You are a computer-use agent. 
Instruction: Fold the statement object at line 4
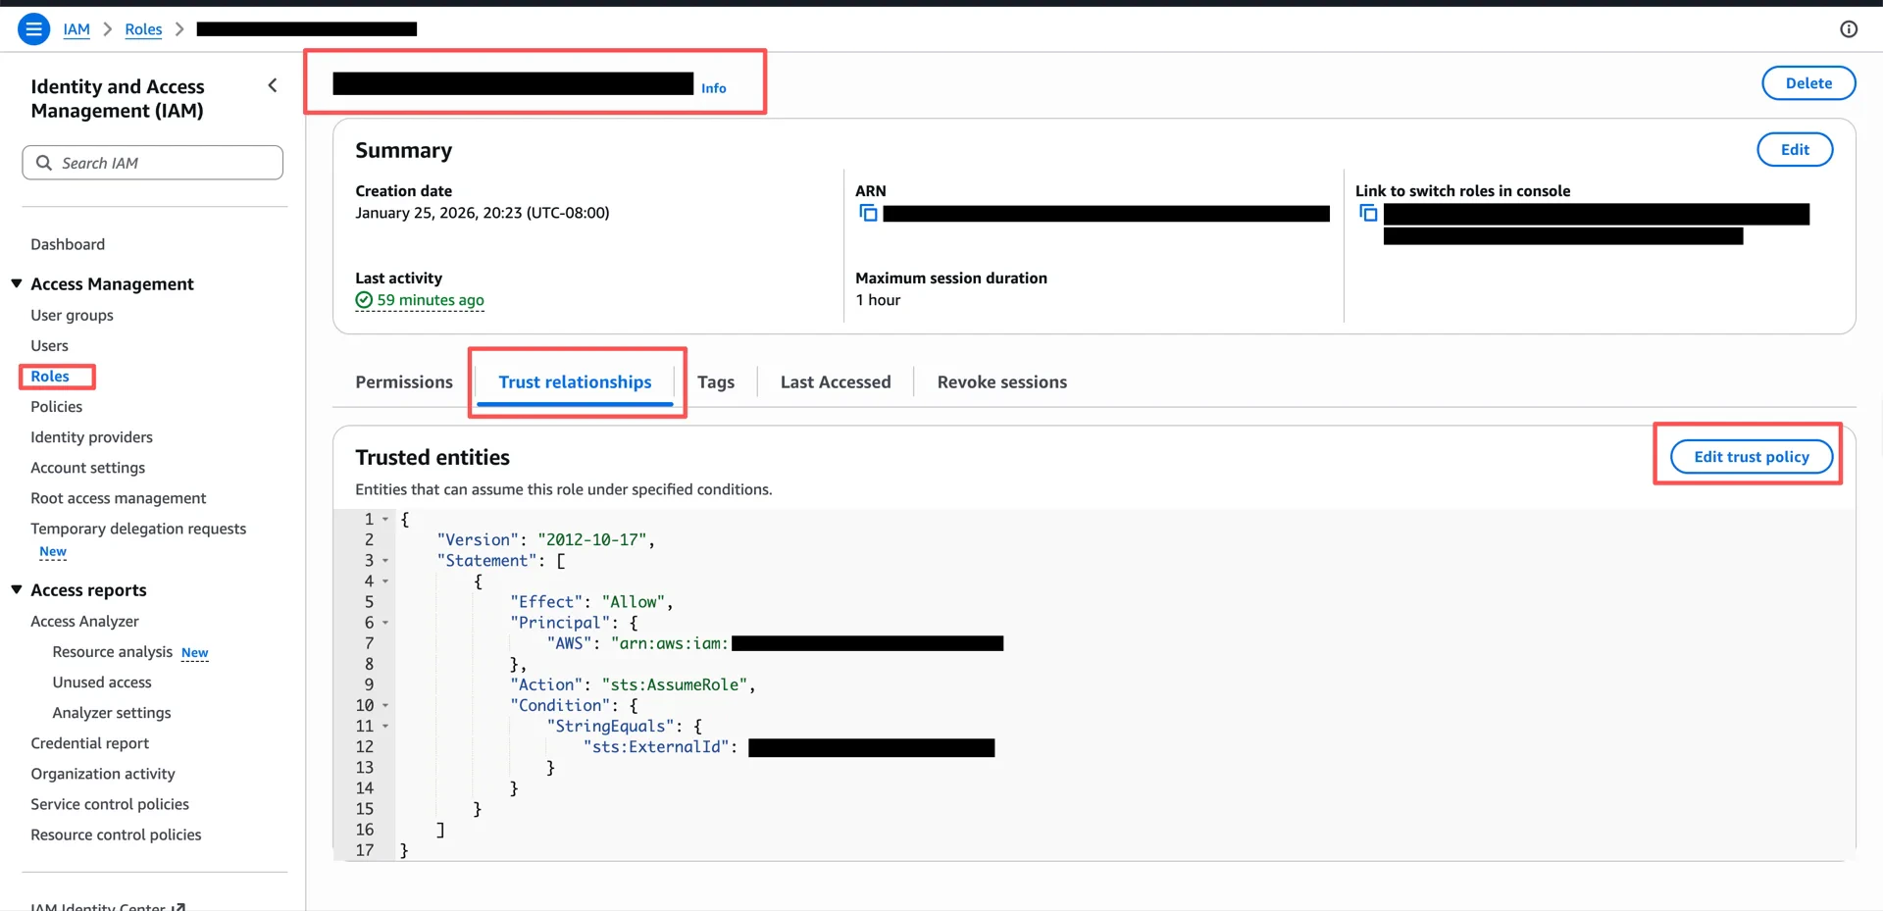click(385, 582)
